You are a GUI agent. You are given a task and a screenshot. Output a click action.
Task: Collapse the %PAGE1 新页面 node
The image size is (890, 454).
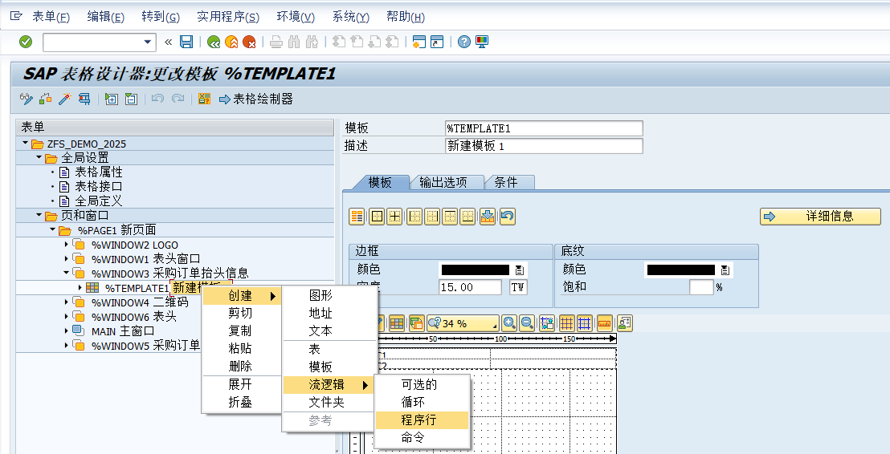53,229
